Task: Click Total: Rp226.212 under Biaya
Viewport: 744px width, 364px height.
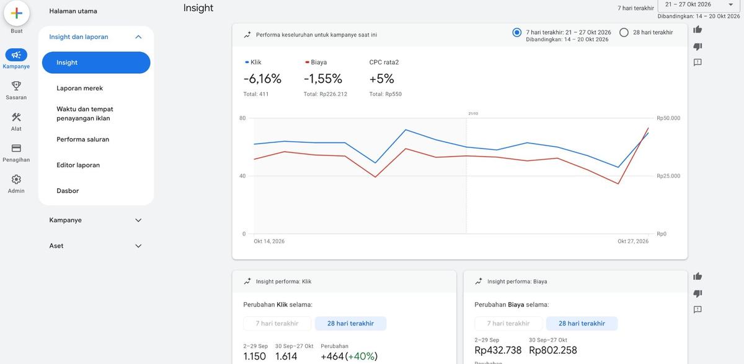Action: pyautogui.click(x=325, y=94)
